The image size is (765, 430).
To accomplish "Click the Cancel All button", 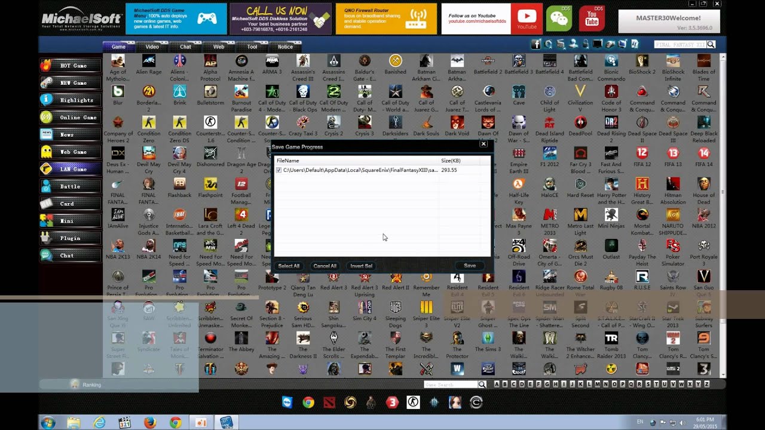I will pos(325,266).
